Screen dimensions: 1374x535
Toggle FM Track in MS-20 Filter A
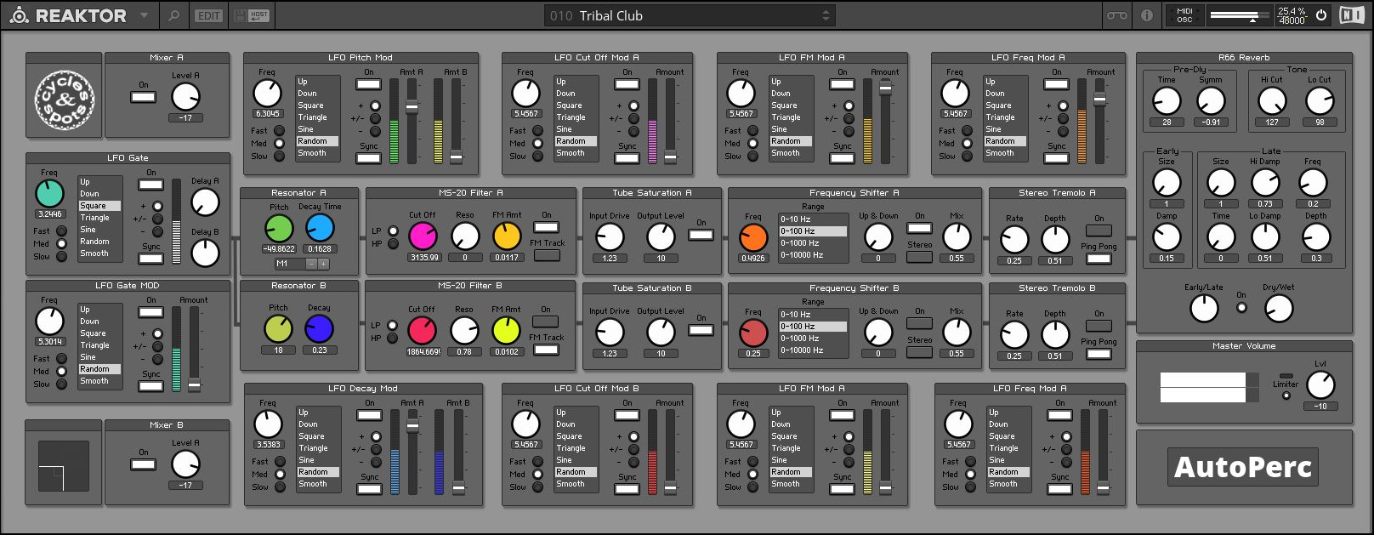pos(546,255)
